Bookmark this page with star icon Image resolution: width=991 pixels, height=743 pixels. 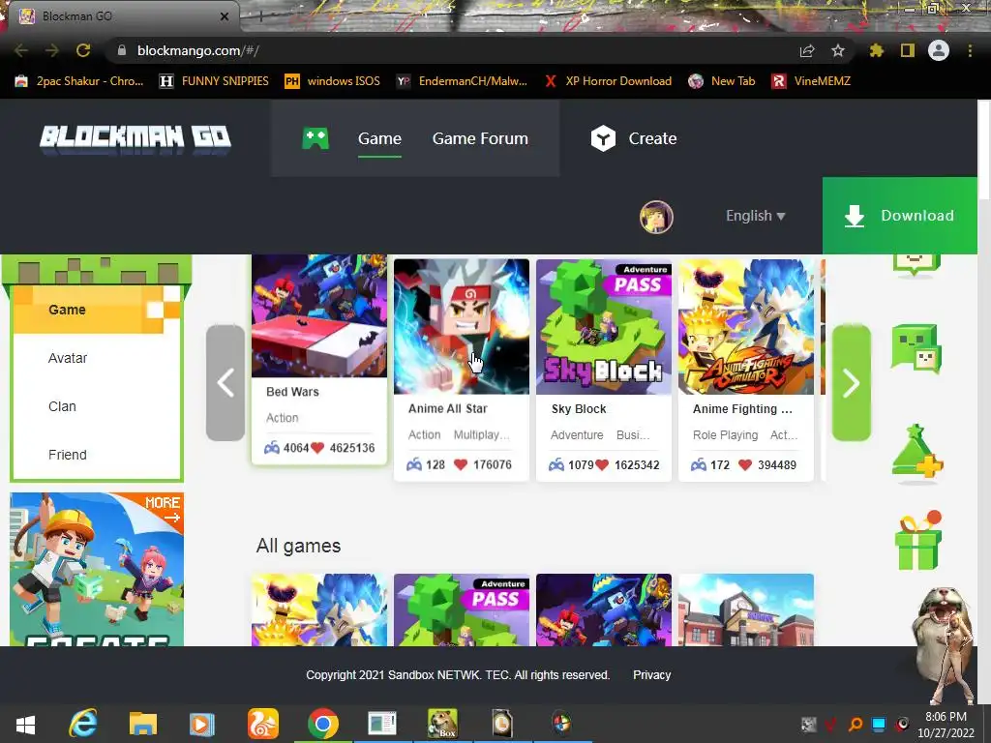[x=838, y=50]
